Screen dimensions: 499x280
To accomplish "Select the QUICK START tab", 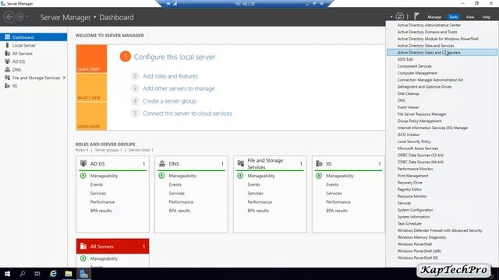I will [x=91, y=59].
